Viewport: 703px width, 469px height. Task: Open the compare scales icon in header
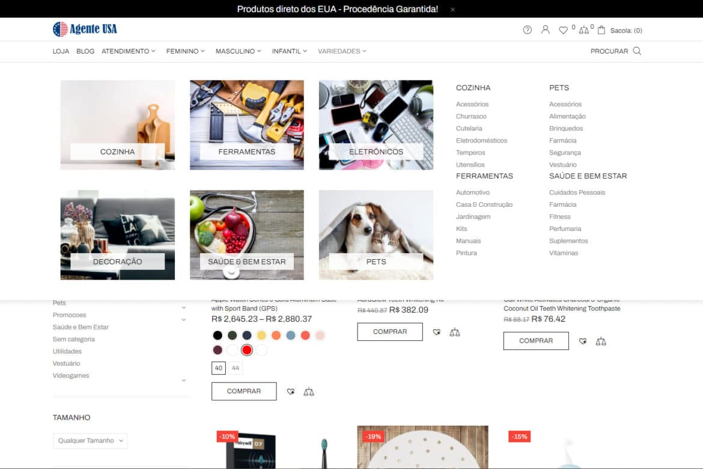584,31
